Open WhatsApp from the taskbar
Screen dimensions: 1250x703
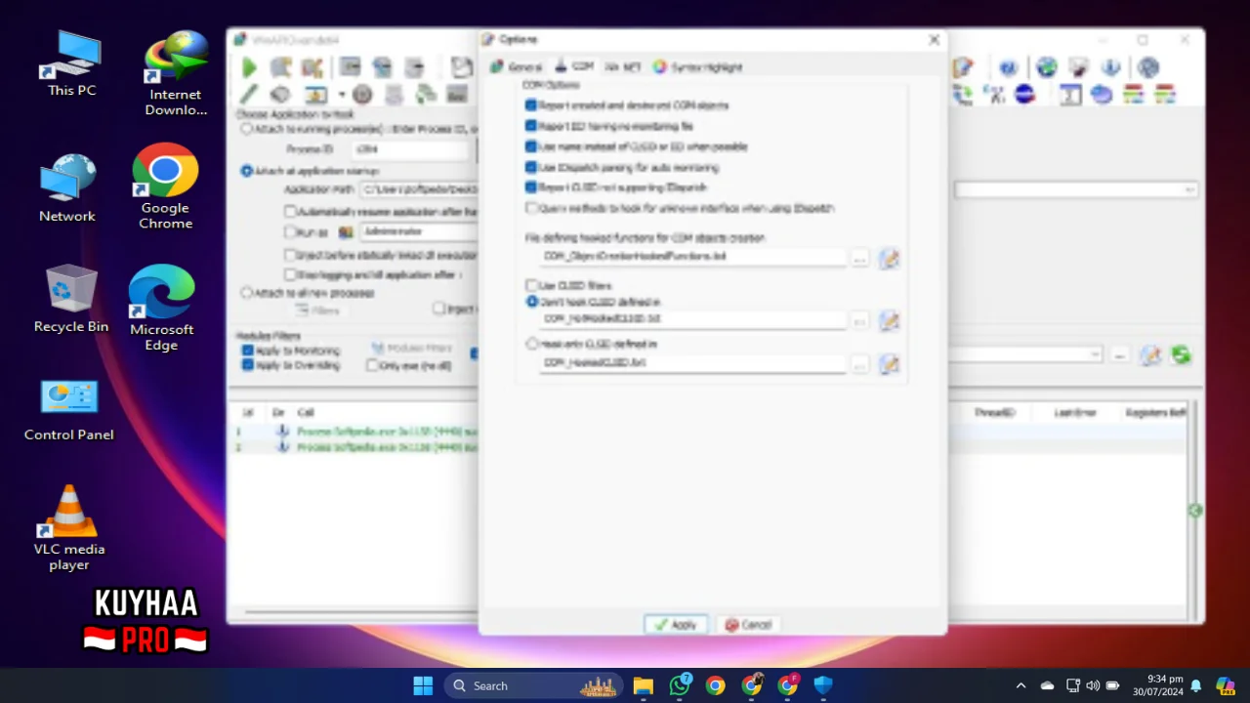pos(680,685)
